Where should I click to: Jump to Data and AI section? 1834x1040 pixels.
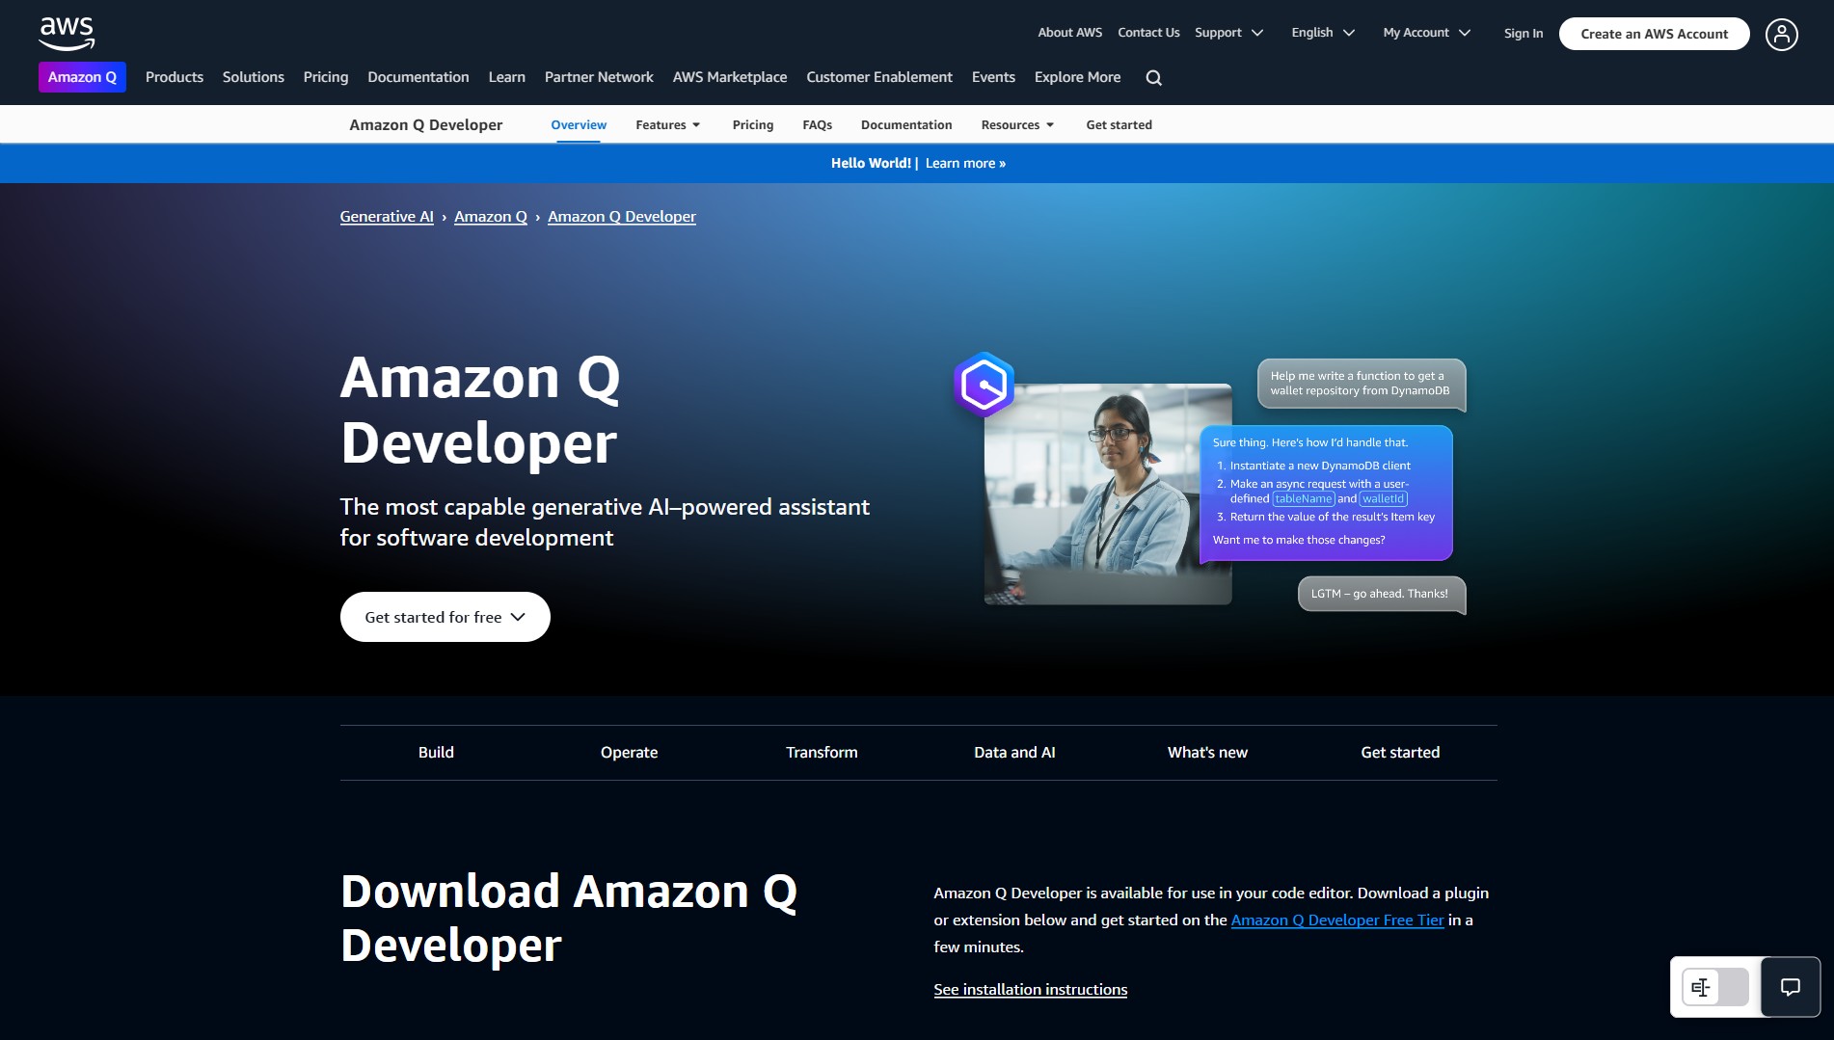pyautogui.click(x=1014, y=753)
